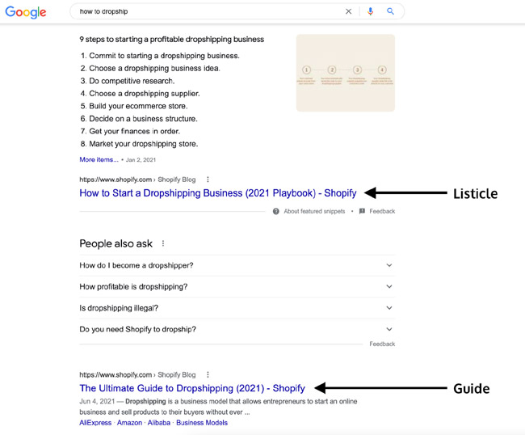525x435 pixels.
Task: Open "How to Start a Dropshipping Business" result
Action: [218, 193]
